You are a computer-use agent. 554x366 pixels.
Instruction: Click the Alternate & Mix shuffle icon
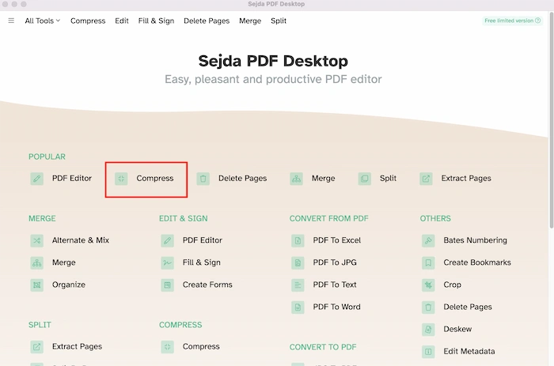(36, 240)
